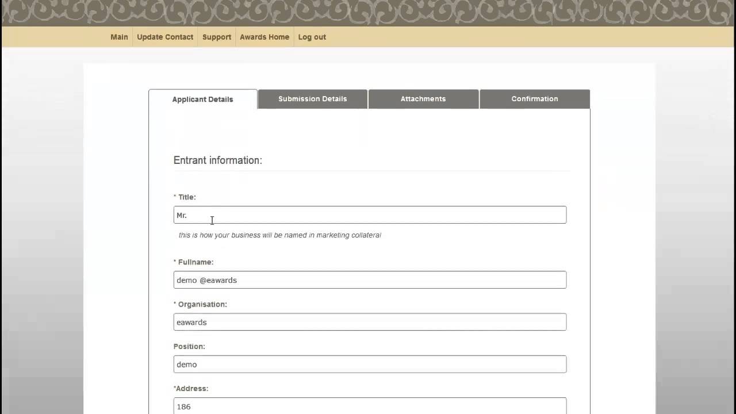Go to Update Contact page
Screen dimensions: 736x414
pos(165,37)
